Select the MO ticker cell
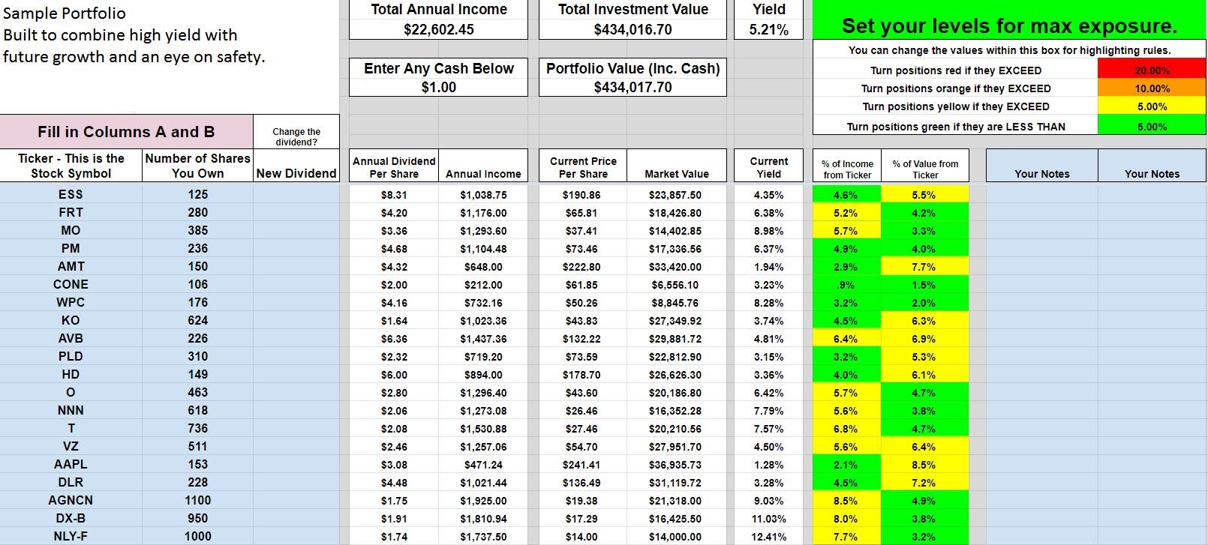Viewport: 1208px width, 545px height. 71,230
